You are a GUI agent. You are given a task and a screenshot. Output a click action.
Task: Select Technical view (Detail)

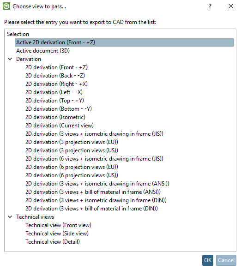[x=53, y=242]
